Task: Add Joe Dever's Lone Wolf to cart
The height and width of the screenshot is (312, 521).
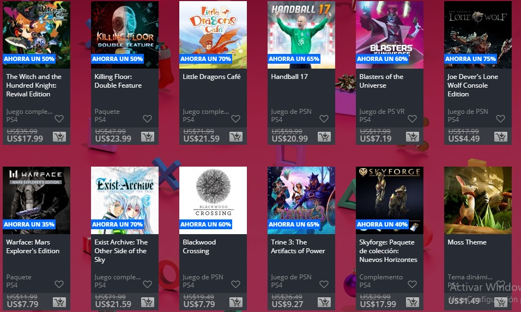Action: [501, 137]
